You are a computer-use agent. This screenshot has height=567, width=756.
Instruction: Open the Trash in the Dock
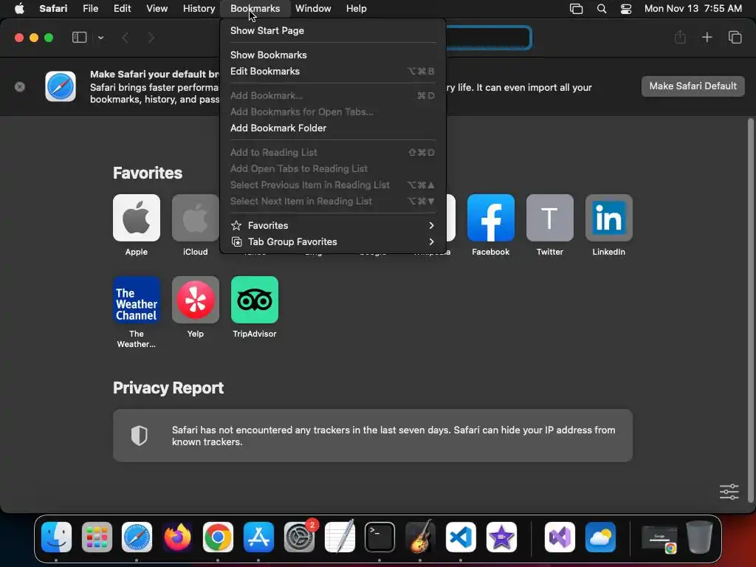click(x=700, y=537)
